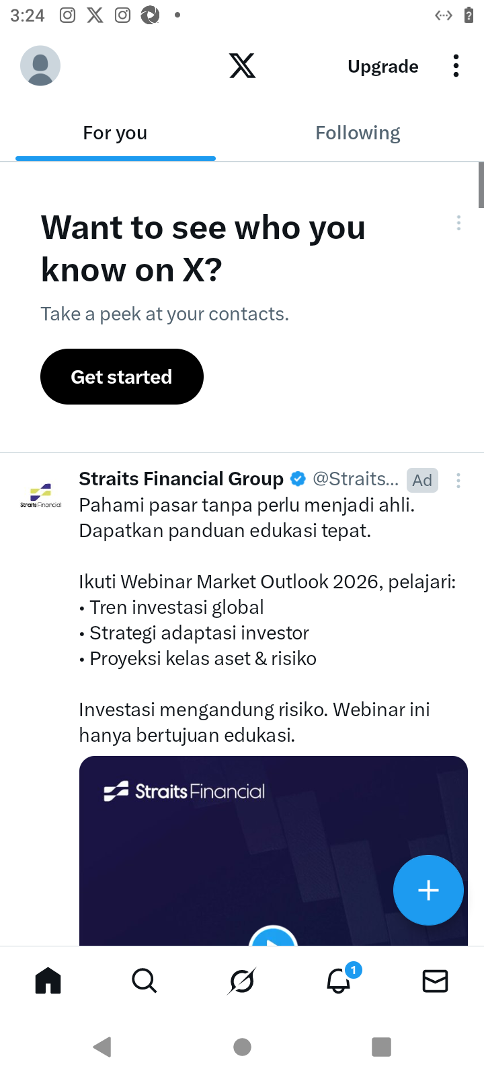Tap the blue verified badge
The width and height of the screenshot is (484, 1077).
point(298,479)
